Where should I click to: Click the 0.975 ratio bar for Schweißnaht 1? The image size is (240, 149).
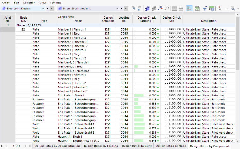point(139,124)
